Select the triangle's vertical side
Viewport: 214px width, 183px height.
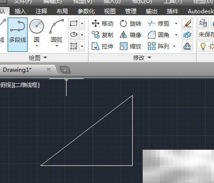pyautogui.click(x=132, y=130)
